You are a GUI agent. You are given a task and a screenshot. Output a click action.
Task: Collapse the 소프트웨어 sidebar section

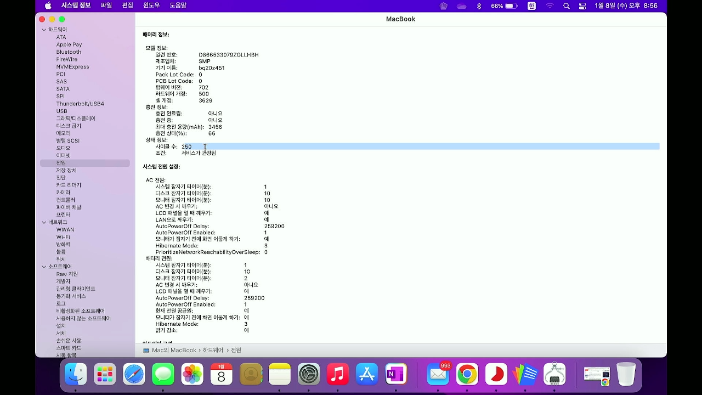[x=44, y=267]
